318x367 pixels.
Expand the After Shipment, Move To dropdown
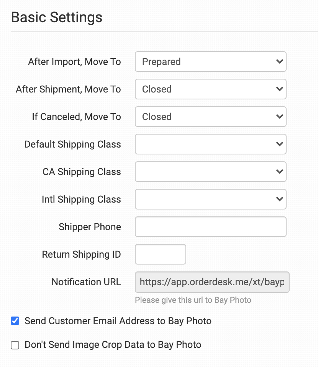pyautogui.click(x=210, y=89)
